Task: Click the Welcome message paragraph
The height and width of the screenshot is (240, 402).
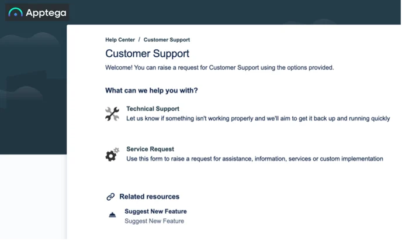Action: click(x=220, y=67)
